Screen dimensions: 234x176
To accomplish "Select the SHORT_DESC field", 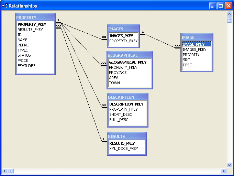I will [x=127, y=114].
